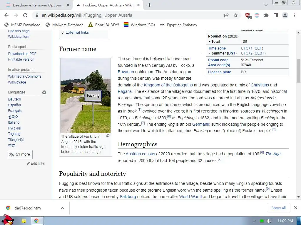Click the browser forward arrow
Screen dimensions: 301x225
pyautogui.click(x=16, y=15)
